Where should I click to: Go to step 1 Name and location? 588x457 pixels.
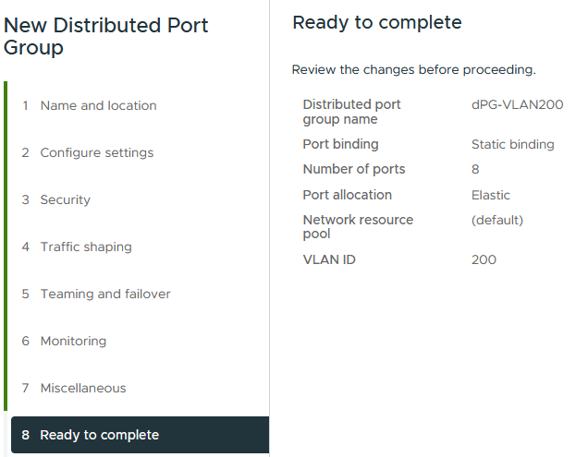pyautogui.click(x=98, y=105)
